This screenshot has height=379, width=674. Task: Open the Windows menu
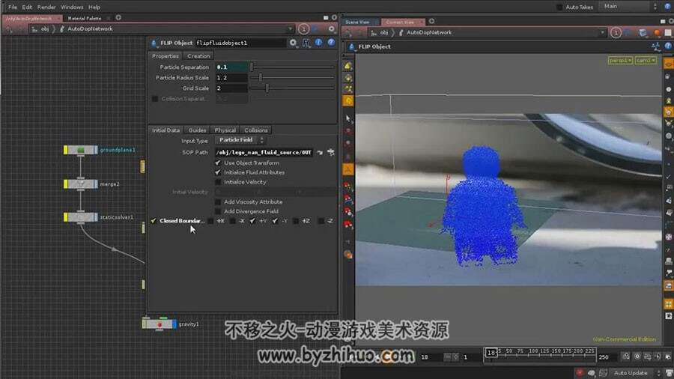[x=72, y=7]
